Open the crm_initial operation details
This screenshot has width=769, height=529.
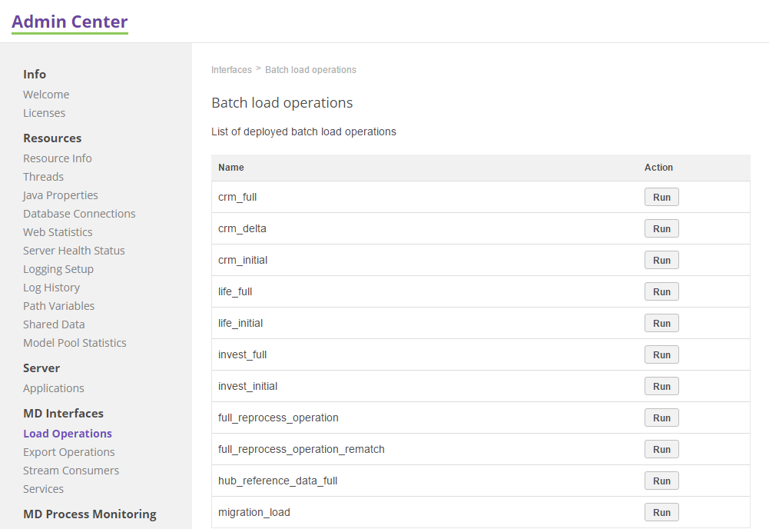[x=243, y=260]
